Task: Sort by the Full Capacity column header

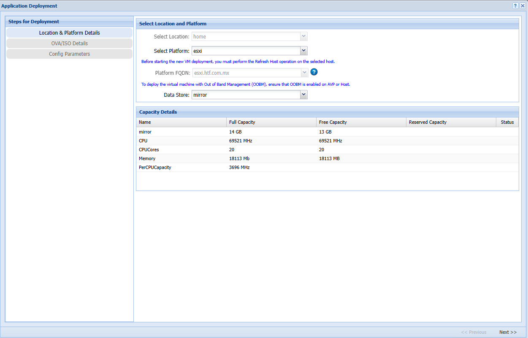Action: pyautogui.click(x=271, y=122)
